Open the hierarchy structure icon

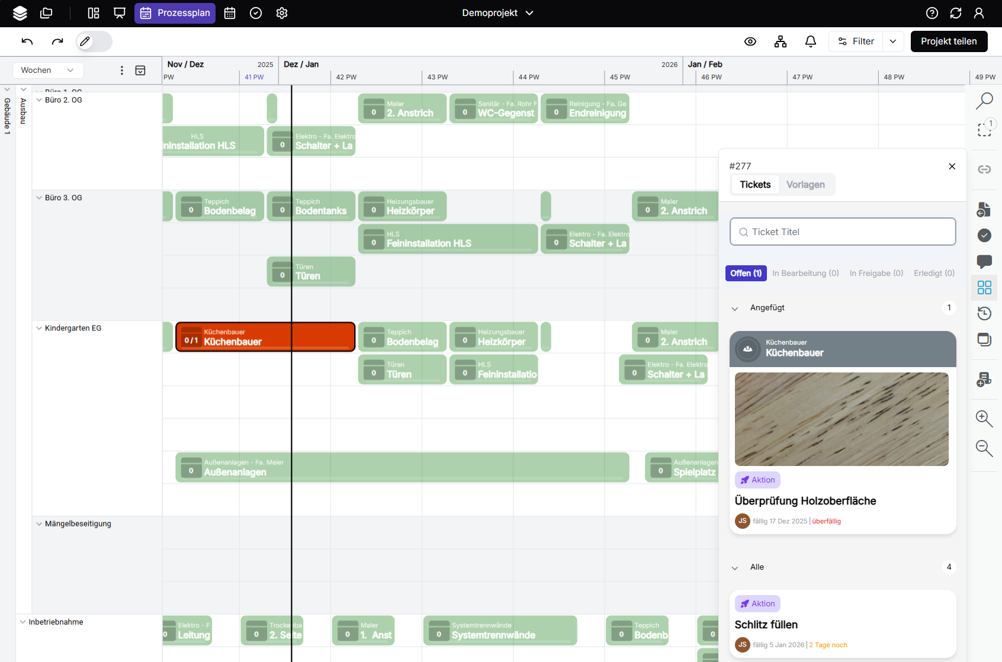781,41
